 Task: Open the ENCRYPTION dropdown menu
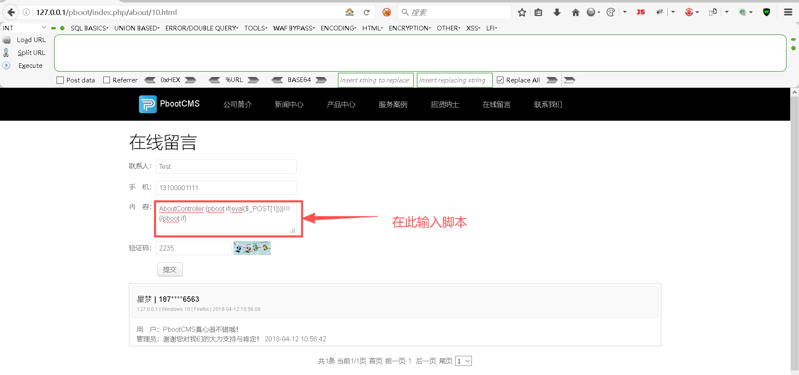click(410, 28)
